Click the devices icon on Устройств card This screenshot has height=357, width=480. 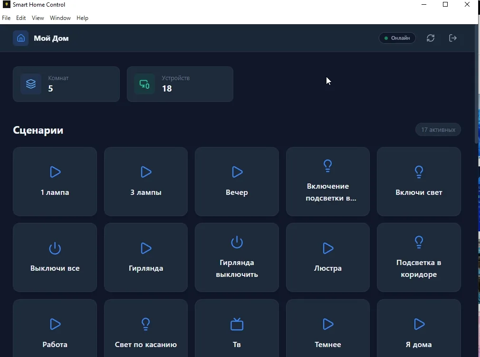pos(144,84)
